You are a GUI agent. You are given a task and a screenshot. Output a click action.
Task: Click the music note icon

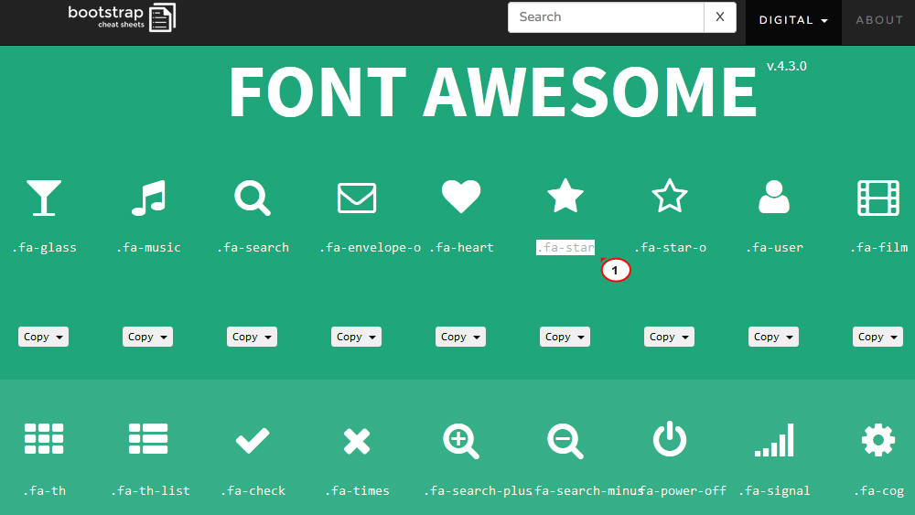tap(148, 198)
